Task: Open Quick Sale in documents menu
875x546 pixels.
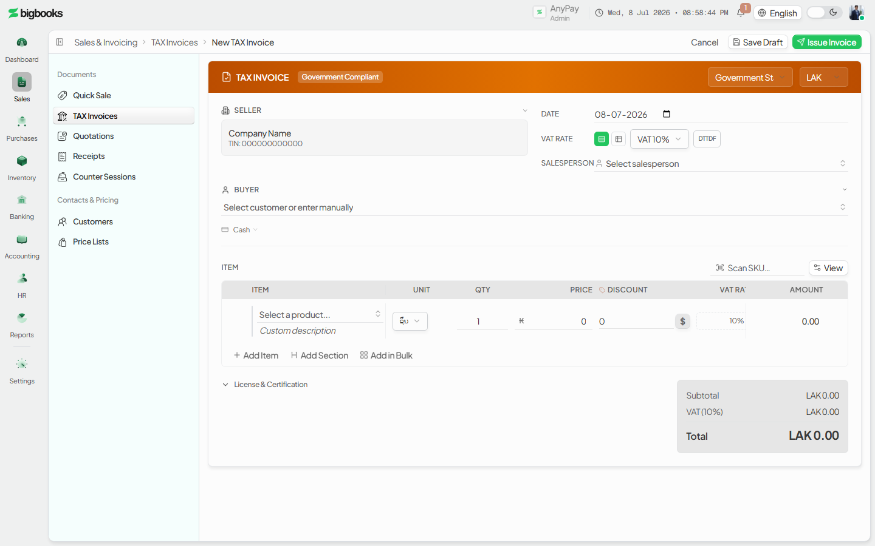Action: point(124,95)
